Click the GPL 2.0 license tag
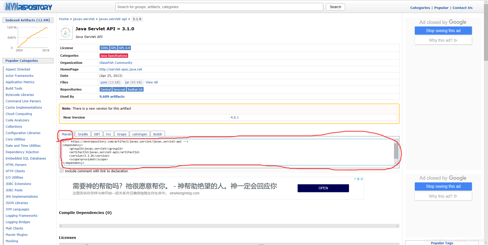The width and height of the screenshot is (488, 245). [125, 48]
